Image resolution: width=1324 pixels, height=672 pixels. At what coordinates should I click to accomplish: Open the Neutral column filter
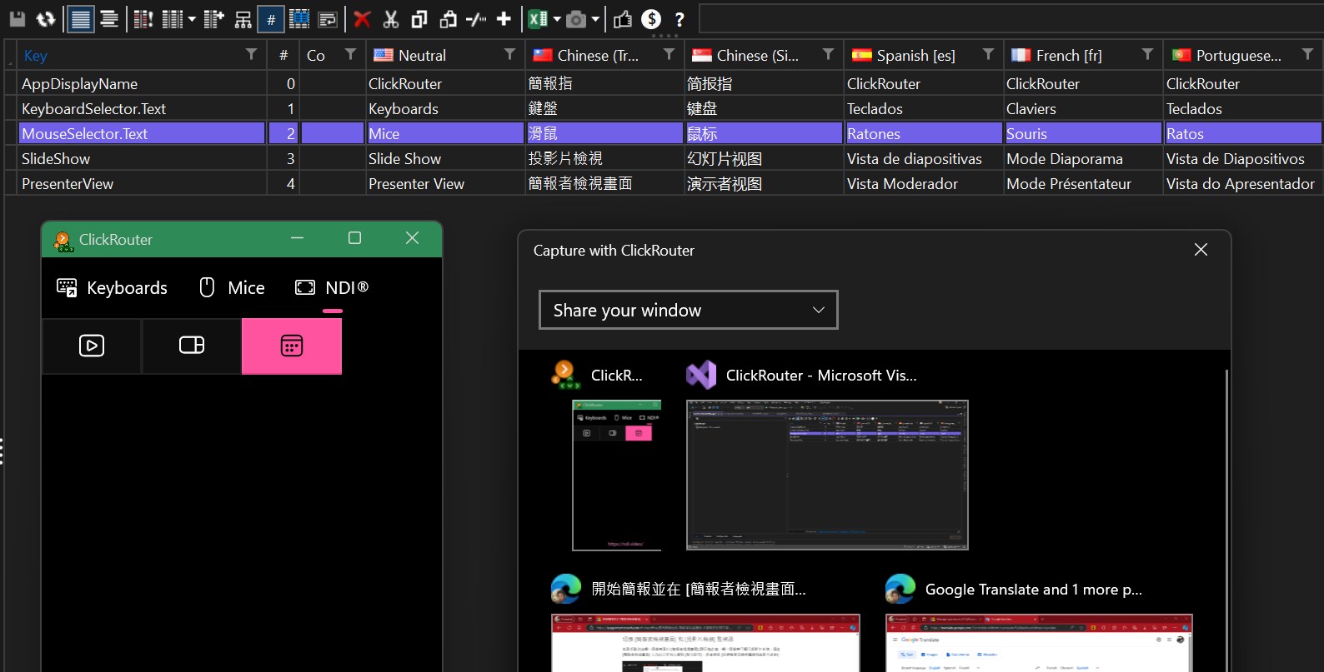[x=509, y=54]
